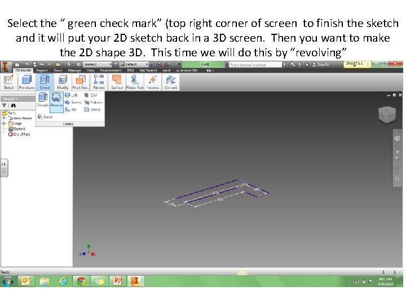
Task: Click the Inventor application menu button
Action: point(5,66)
